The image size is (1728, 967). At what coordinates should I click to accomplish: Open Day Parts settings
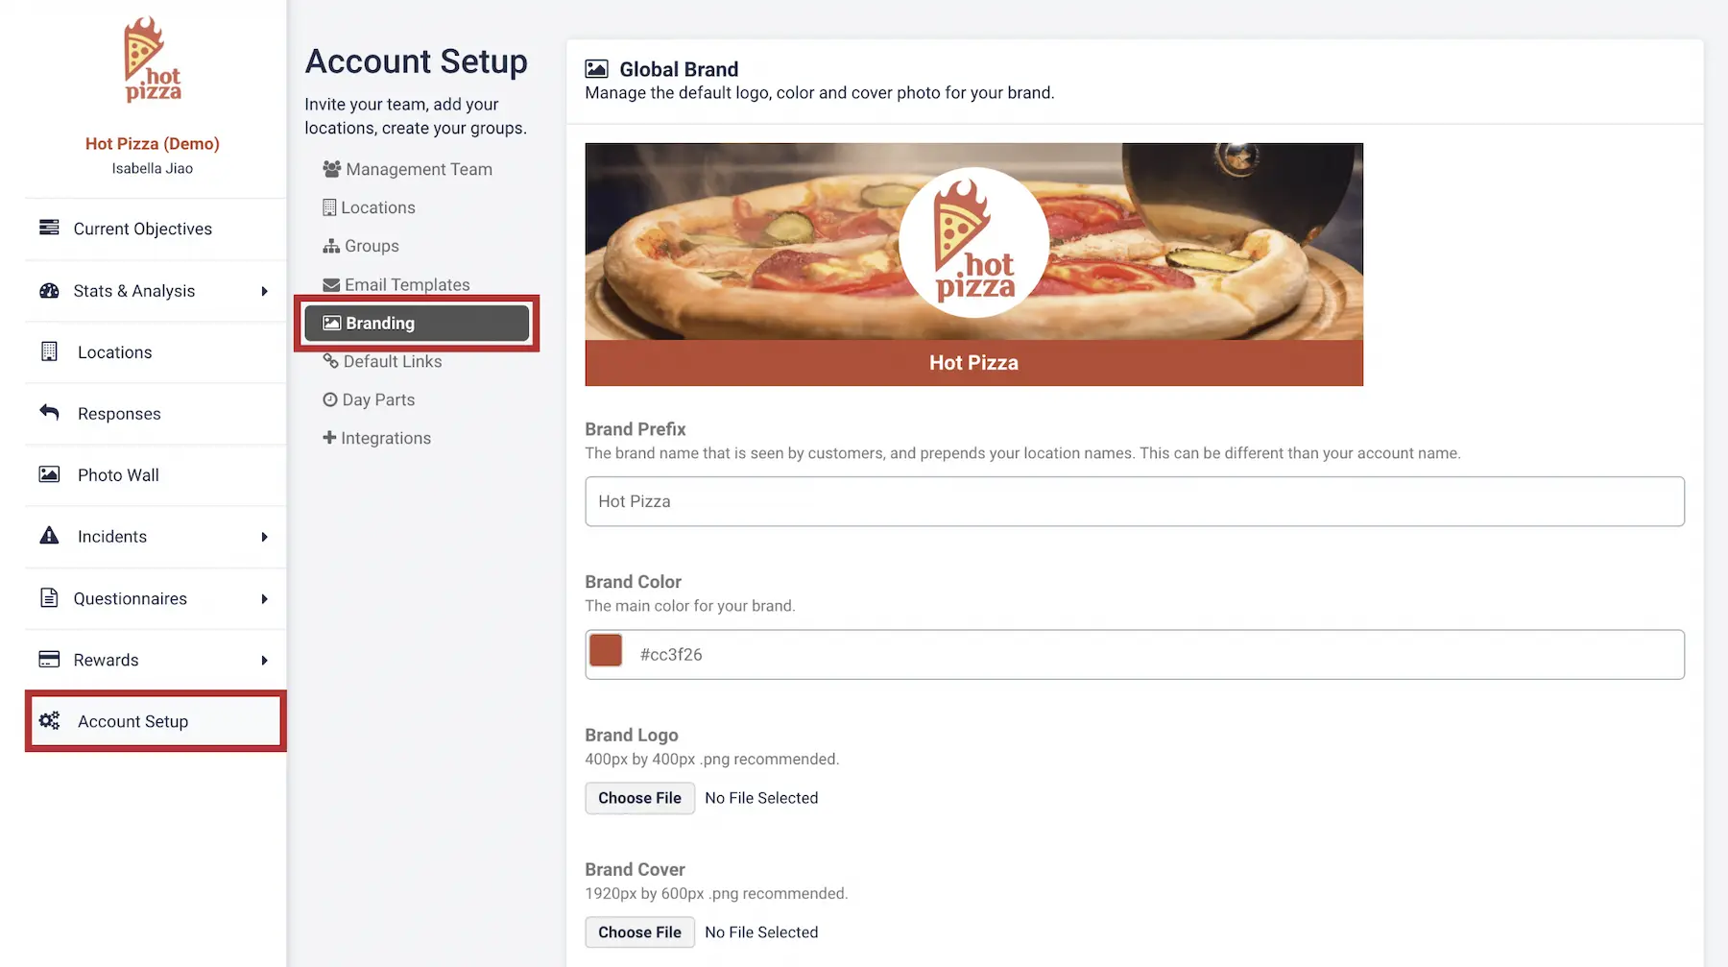(370, 399)
